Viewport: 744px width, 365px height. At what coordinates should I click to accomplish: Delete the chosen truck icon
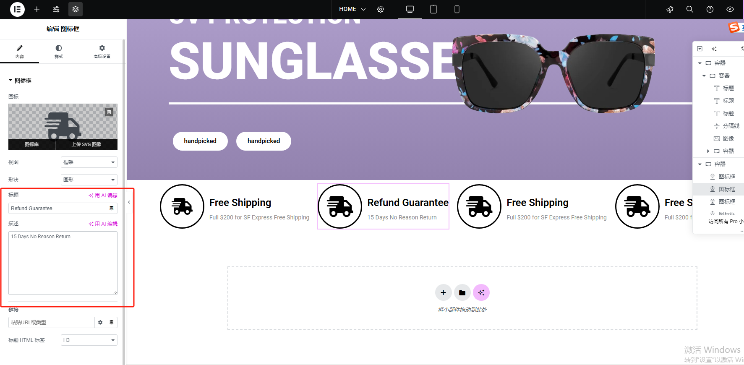(x=109, y=112)
